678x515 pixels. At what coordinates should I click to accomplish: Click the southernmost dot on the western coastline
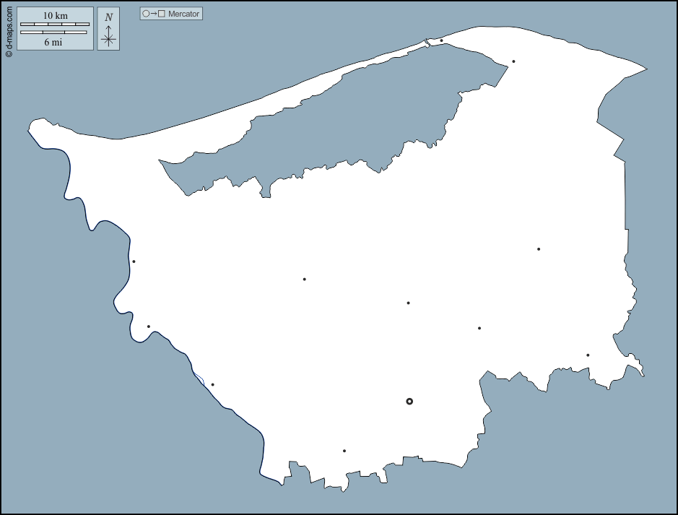[212, 384]
